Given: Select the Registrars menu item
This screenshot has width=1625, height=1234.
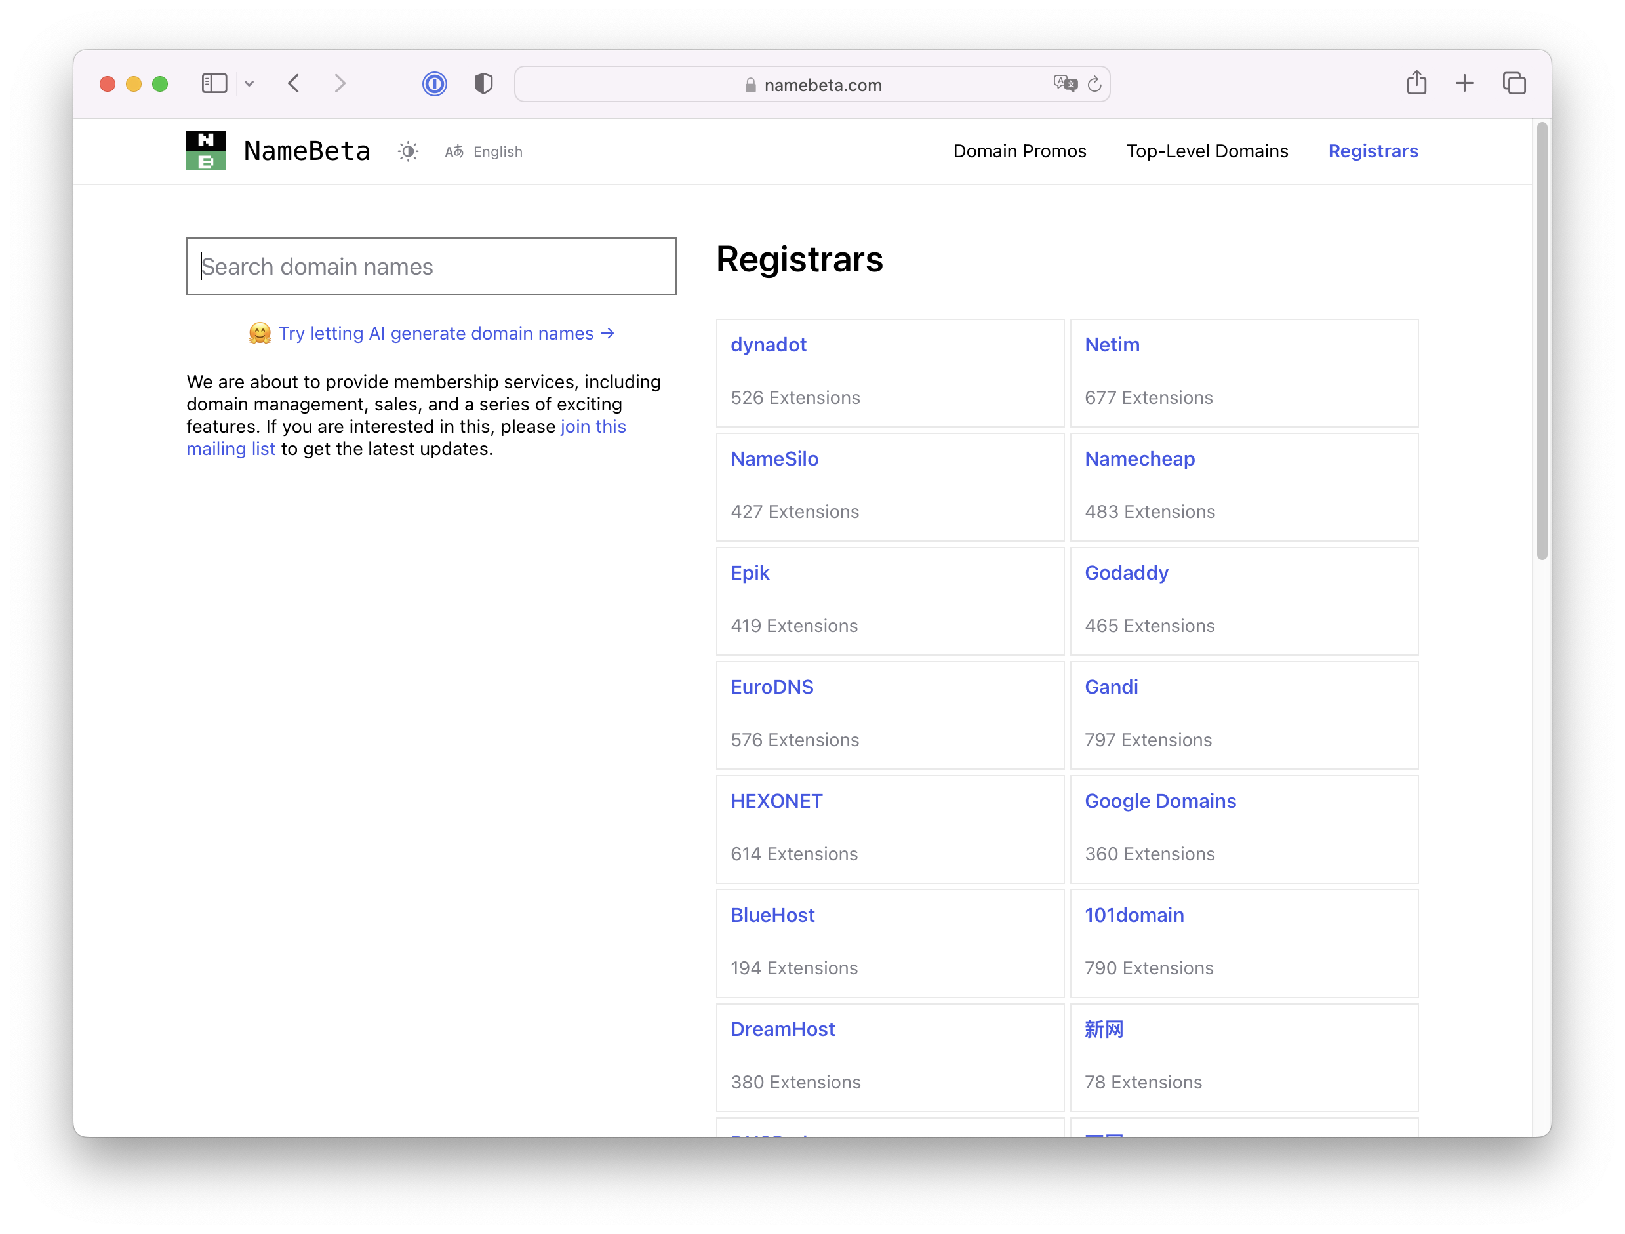Looking at the screenshot, I should click(x=1373, y=151).
